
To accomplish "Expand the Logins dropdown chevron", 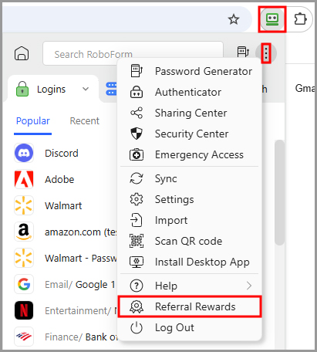I will 86,89.
